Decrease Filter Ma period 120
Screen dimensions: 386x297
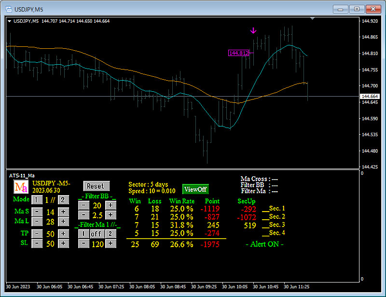(x=83, y=243)
